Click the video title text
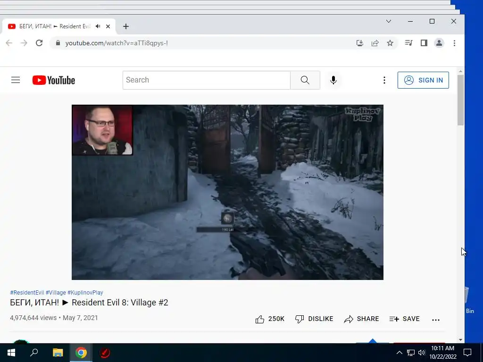483x362 pixels. pyautogui.click(x=89, y=303)
